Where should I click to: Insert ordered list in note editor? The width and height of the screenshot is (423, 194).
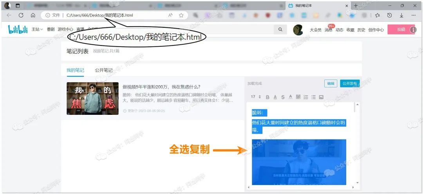click(x=306, y=97)
